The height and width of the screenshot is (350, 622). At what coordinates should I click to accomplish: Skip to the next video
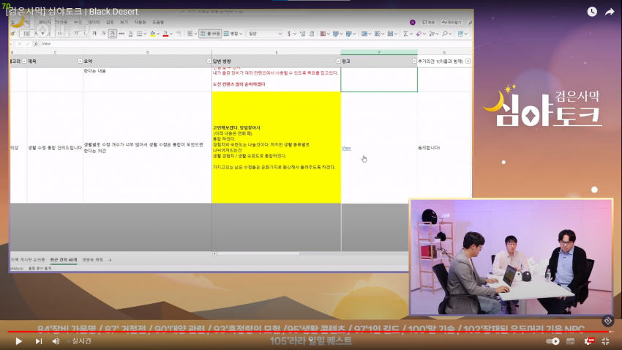(x=39, y=341)
